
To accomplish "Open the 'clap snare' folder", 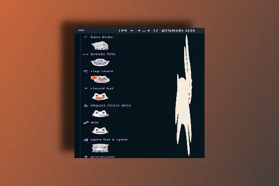I will pos(102,71).
